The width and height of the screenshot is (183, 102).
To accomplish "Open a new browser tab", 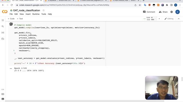I will pos(144,1).
